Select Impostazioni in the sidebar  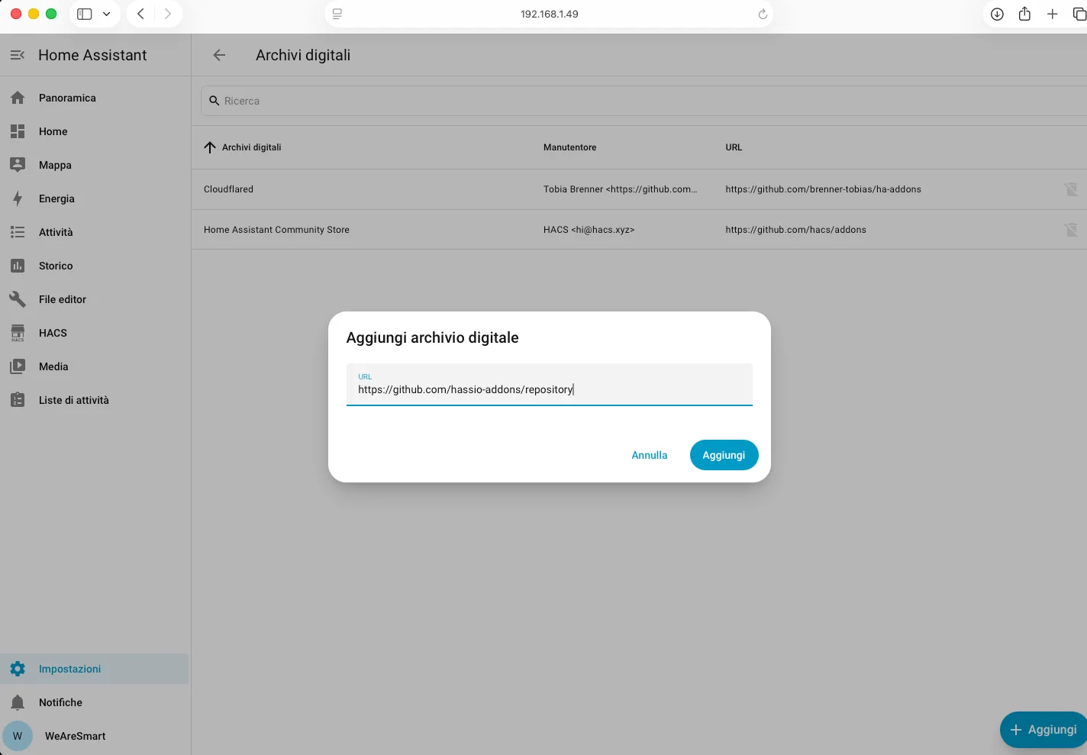point(95,669)
